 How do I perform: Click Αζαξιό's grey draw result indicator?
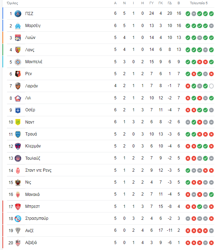tap(205, 243)
